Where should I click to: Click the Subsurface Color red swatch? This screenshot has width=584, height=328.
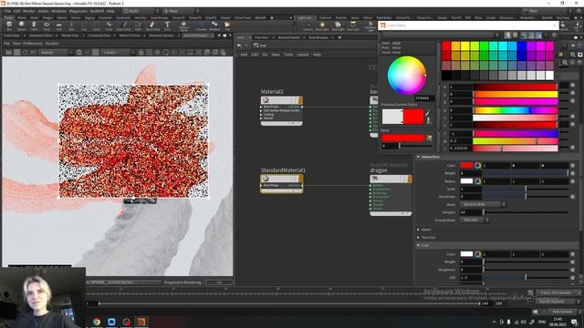coord(466,165)
